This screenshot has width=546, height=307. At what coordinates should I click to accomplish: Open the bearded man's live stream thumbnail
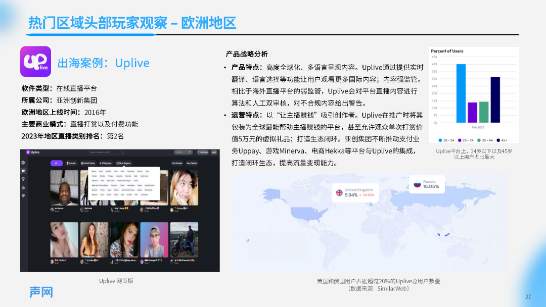coord(64,188)
